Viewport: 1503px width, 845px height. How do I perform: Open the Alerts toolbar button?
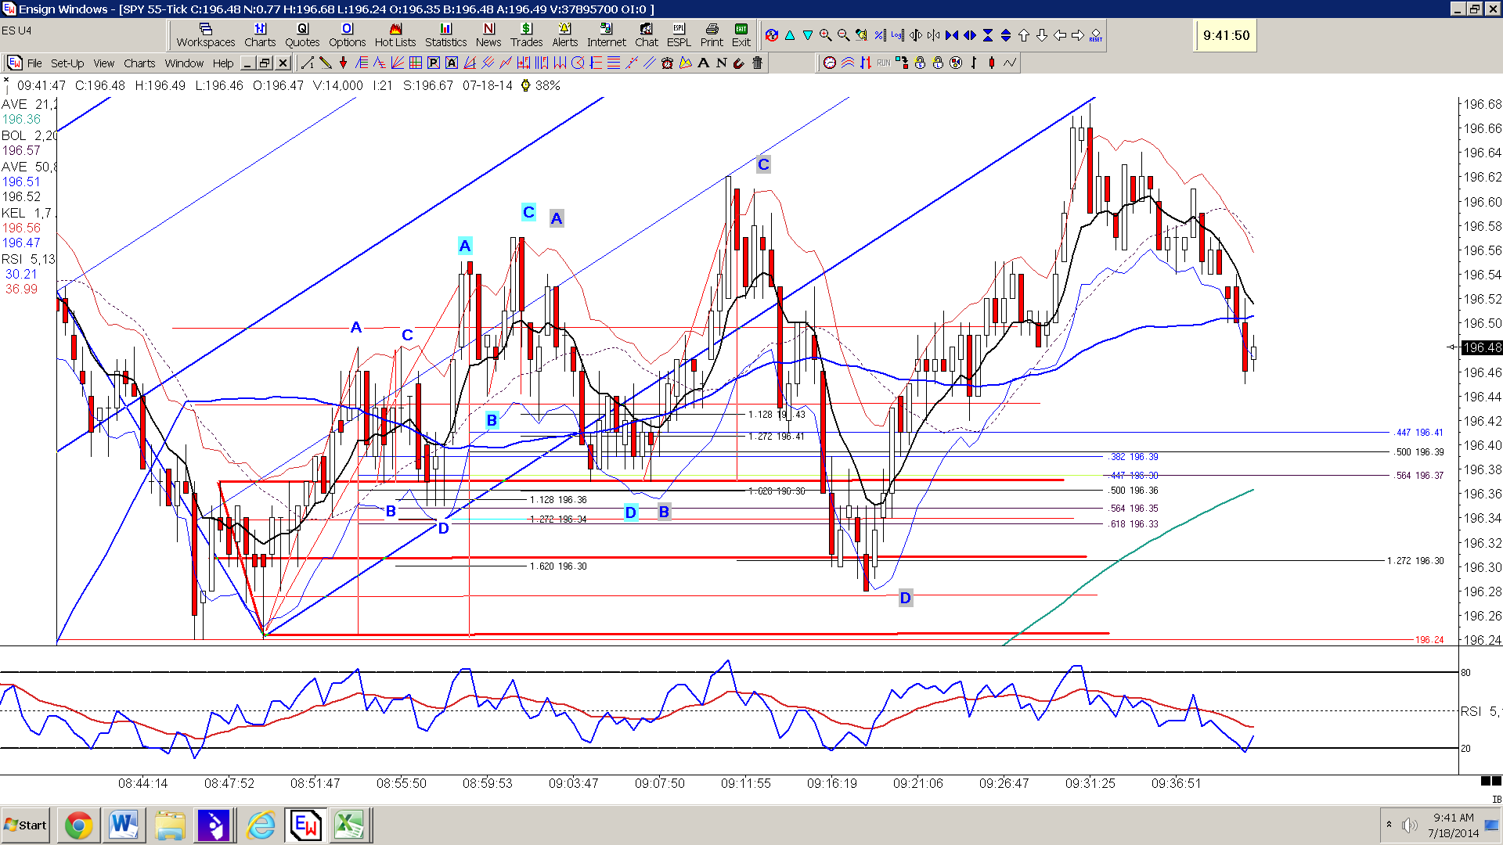pyautogui.click(x=564, y=35)
